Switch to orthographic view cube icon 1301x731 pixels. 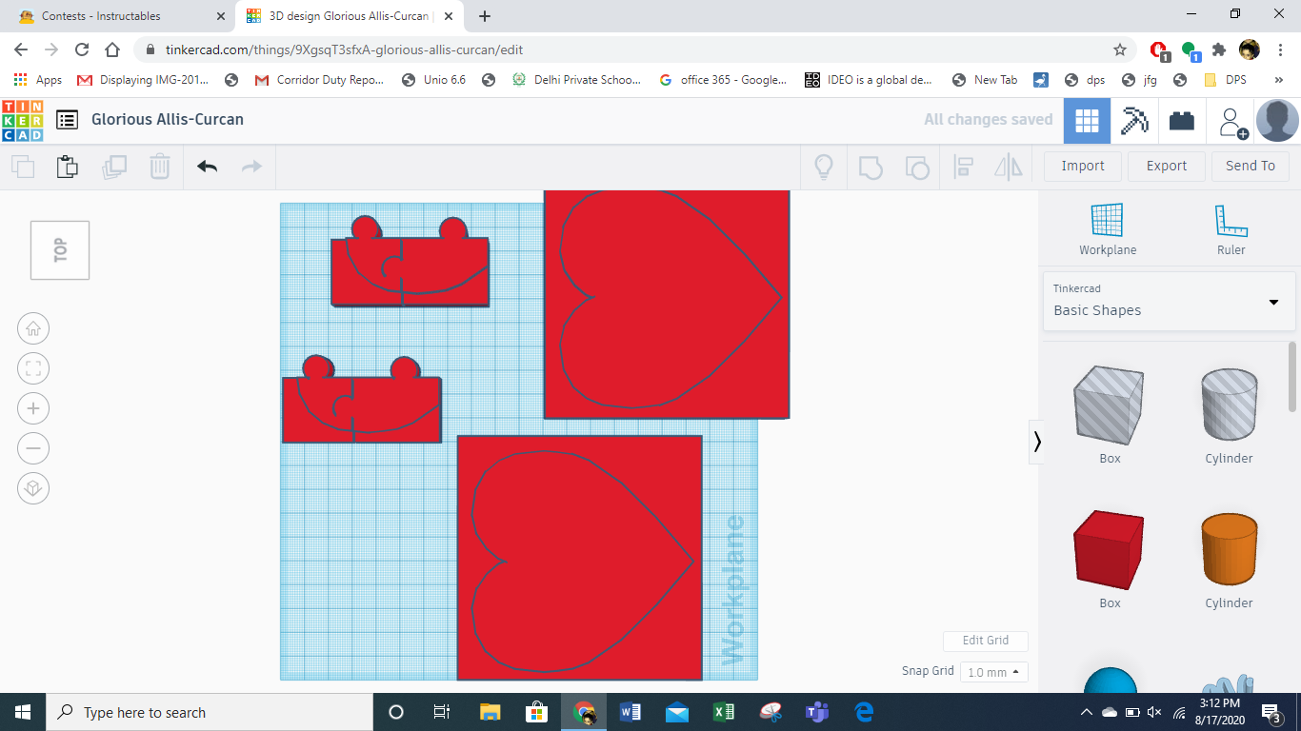33,488
